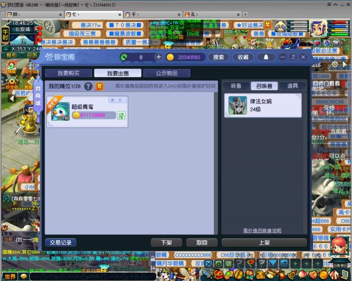Viewport: 352px width, 281px height.
Task: Switch to the 我要购买 tab
Action: click(69, 73)
